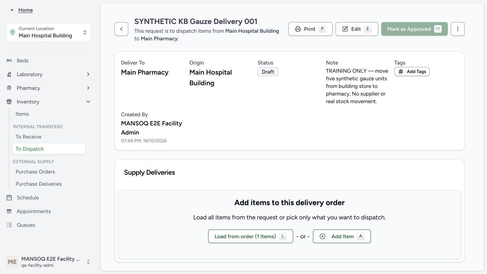Click the Pharmacy icon in sidebar
Image resolution: width=487 pixels, height=274 pixels.
pos(9,88)
